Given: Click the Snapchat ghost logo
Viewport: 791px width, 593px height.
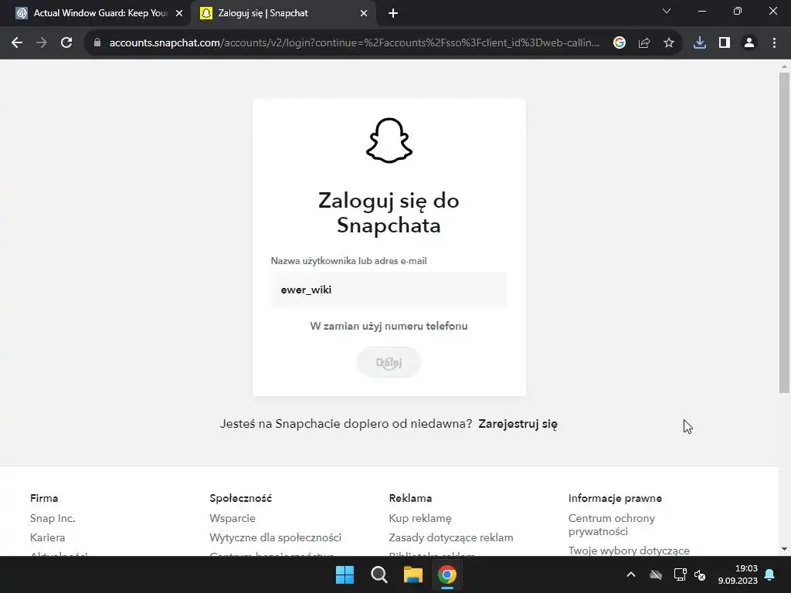Looking at the screenshot, I should 389,141.
